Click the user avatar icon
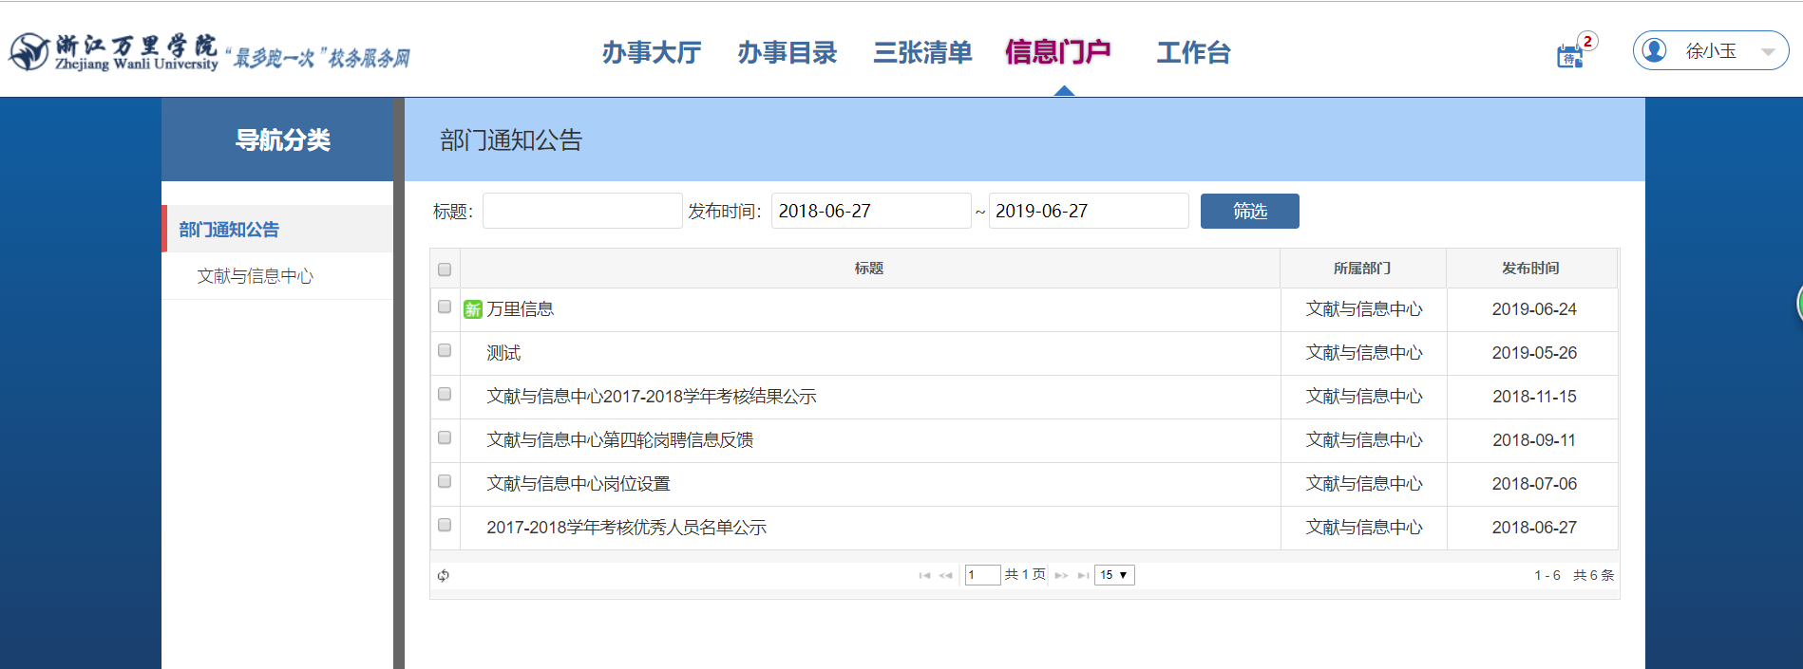The width and height of the screenshot is (1803, 669). coord(1654,50)
